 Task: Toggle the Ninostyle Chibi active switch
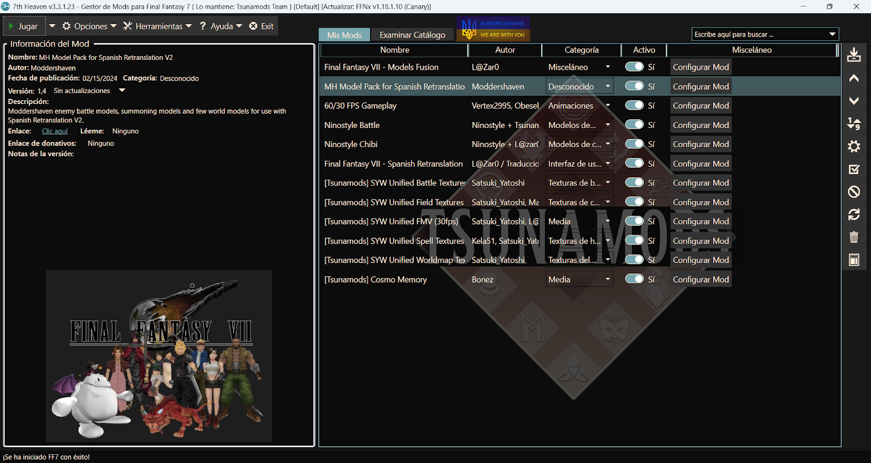[634, 143]
